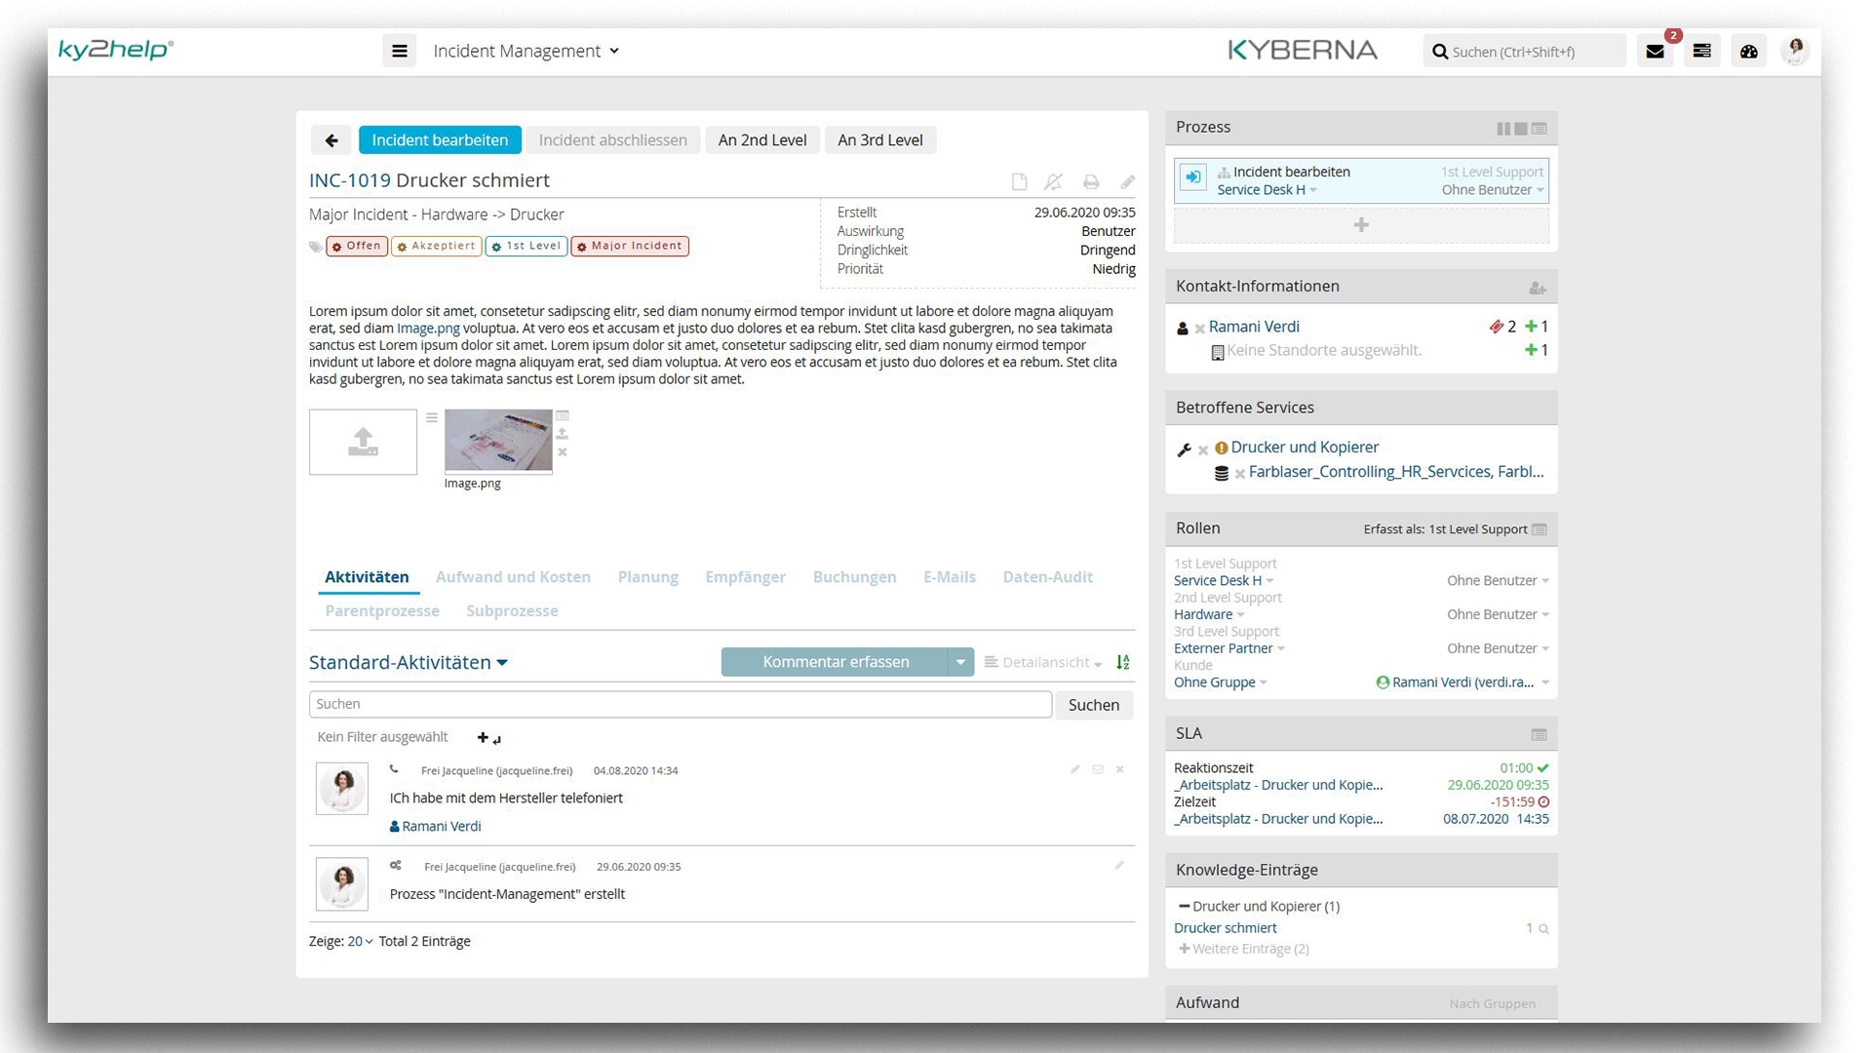Remove contact Ramani Verdi
Image resolution: width=1872 pixels, height=1053 pixels.
coord(1200,329)
